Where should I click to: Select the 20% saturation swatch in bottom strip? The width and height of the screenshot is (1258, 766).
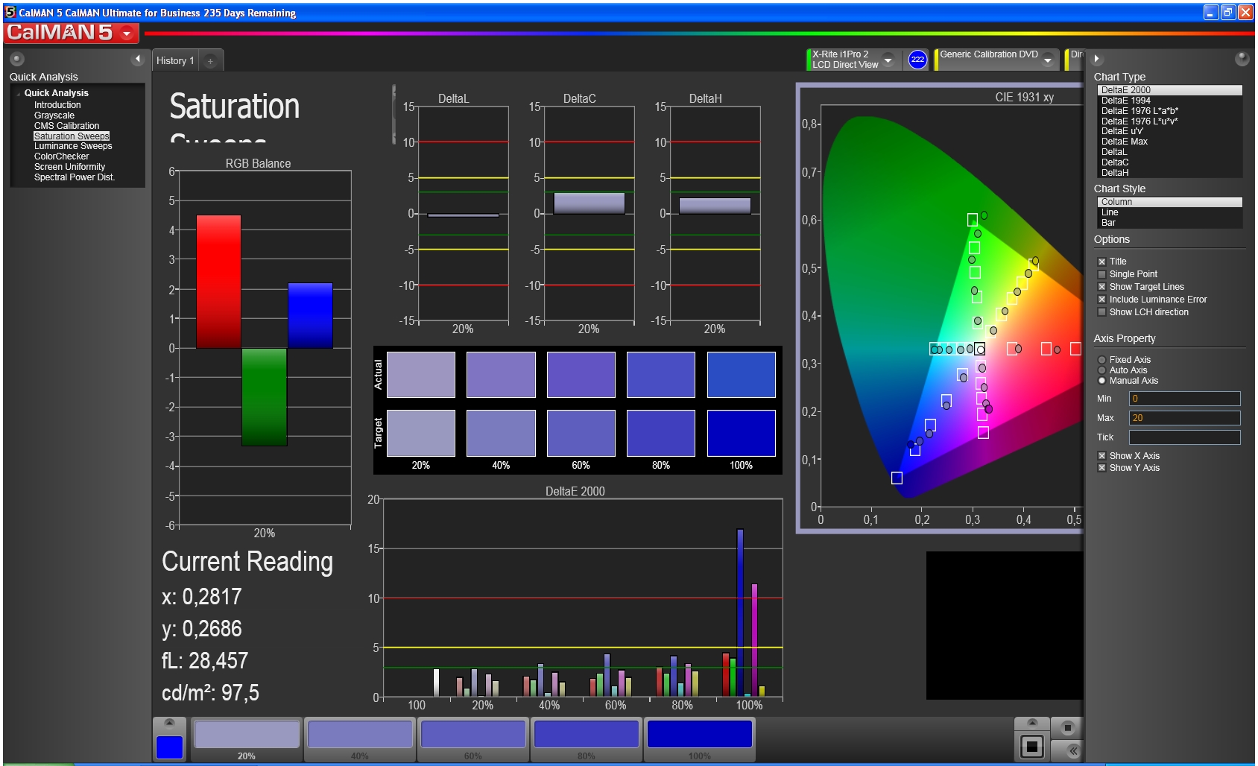(x=247, y=739)
